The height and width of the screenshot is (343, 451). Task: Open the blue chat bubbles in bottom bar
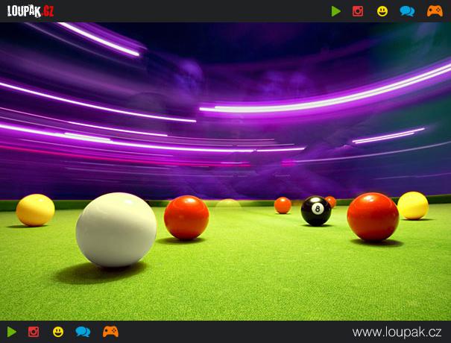pyautogui.click(x=83, y=332)
